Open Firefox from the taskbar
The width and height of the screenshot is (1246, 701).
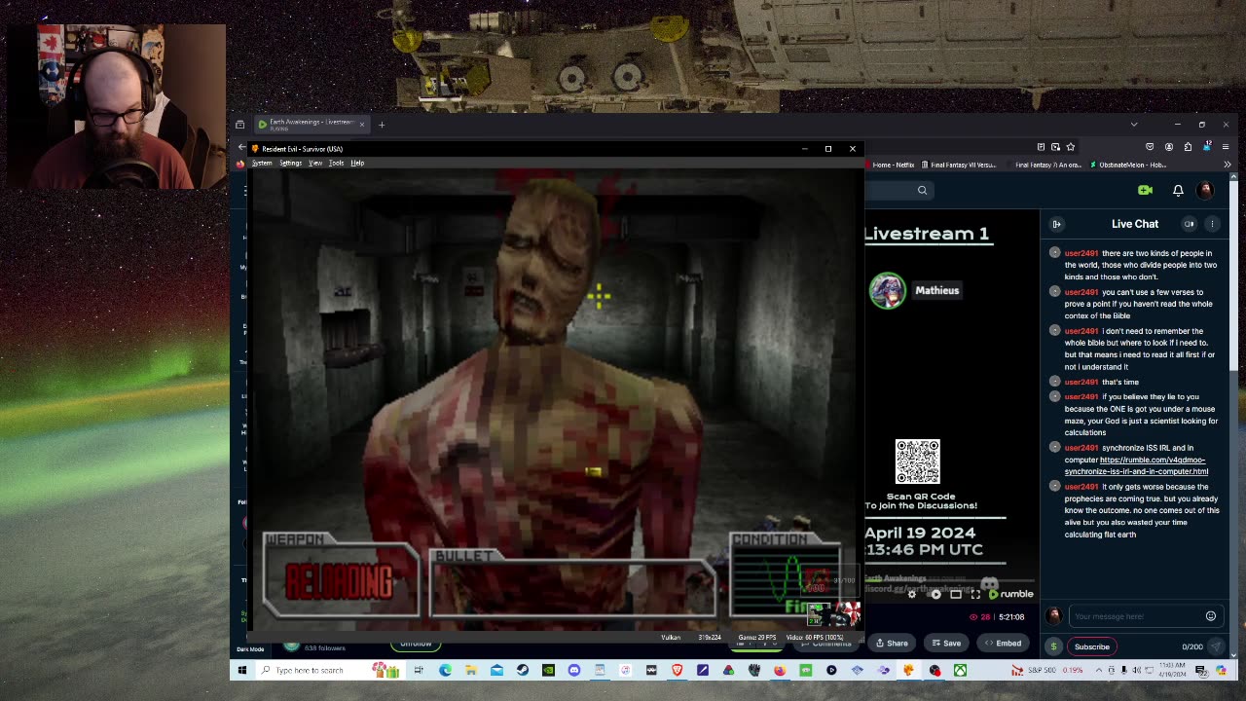click(x=780, y=670)
